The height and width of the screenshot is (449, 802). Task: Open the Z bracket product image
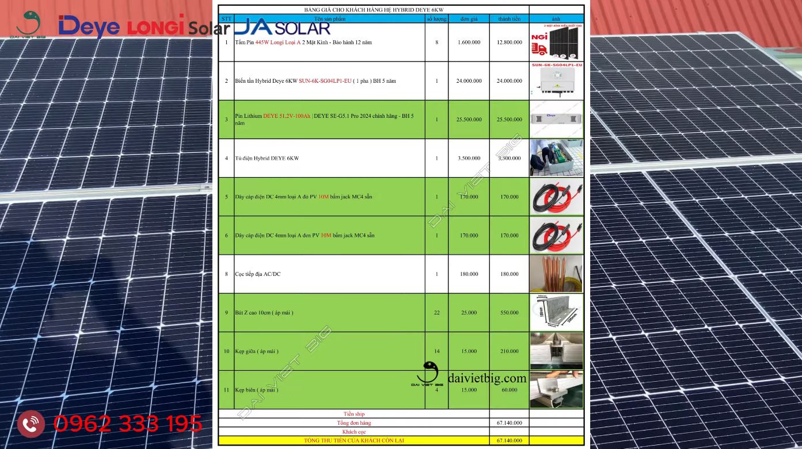coord(556,313)
